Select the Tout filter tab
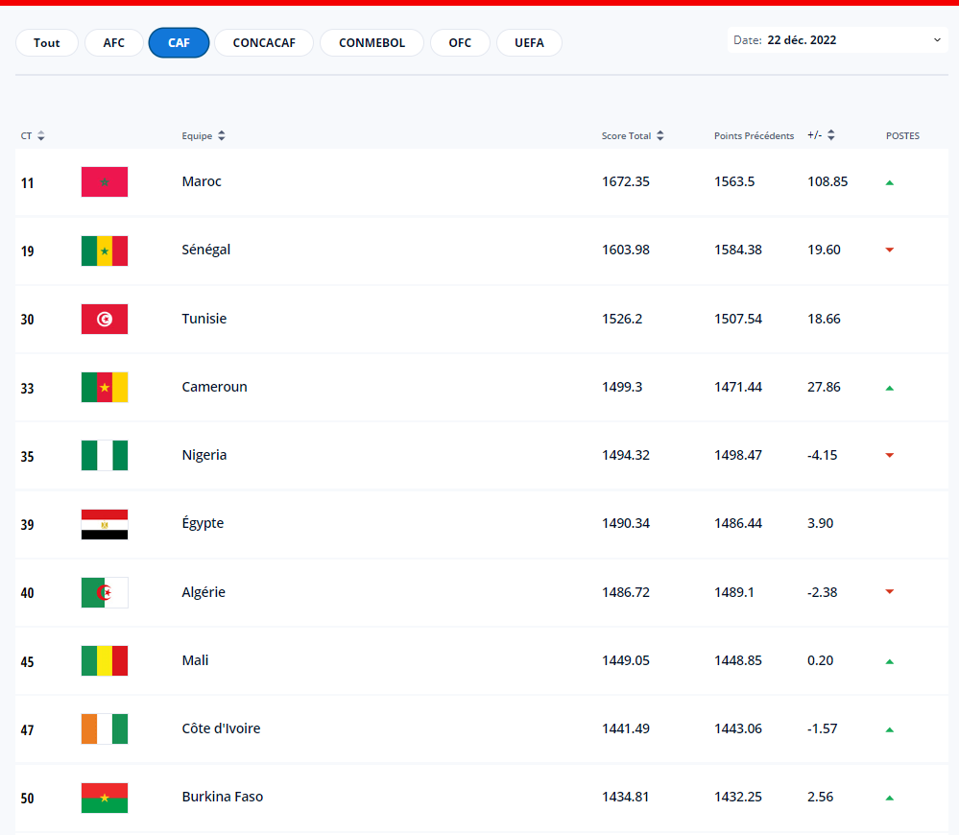959x835 pixels. coord(46,43)
